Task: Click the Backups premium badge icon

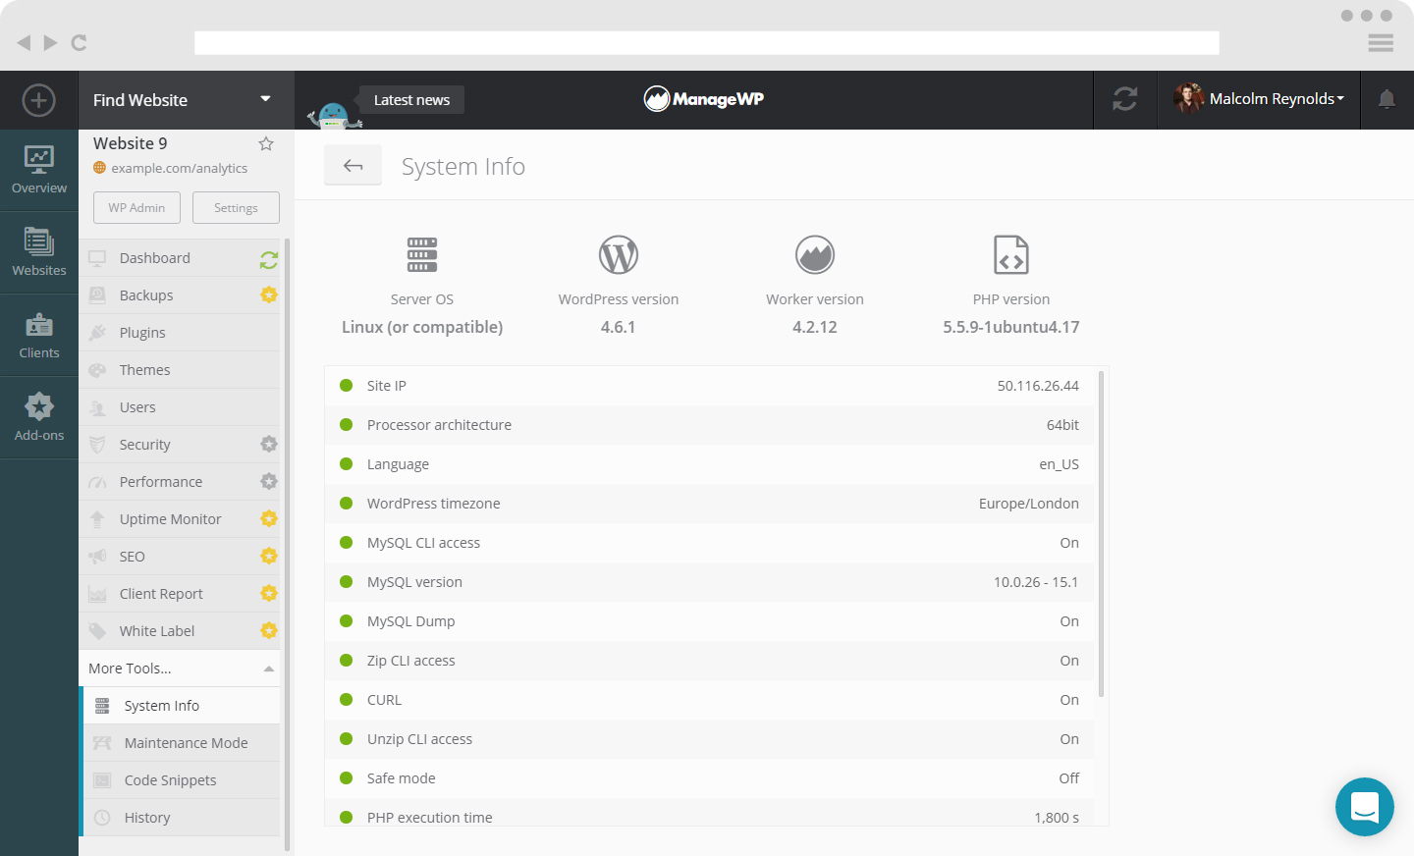Action: pos(269,294)
